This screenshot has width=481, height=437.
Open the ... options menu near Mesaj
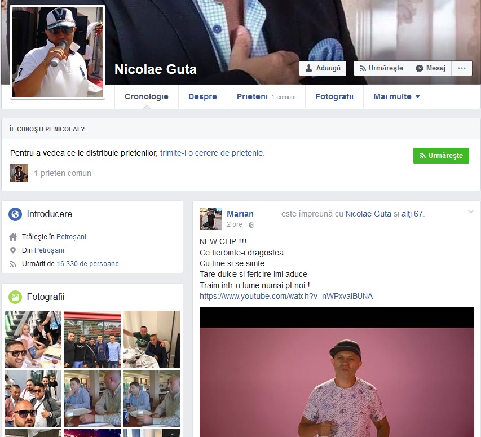point(462,68)
